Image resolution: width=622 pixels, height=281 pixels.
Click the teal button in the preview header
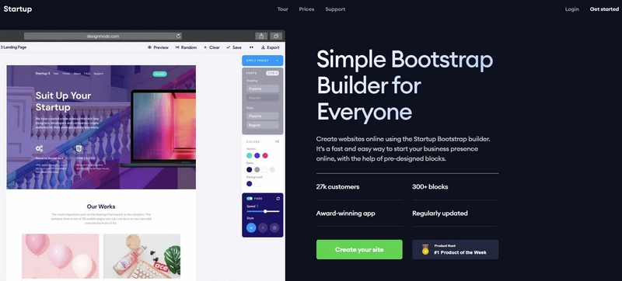[x=159, y=74]
